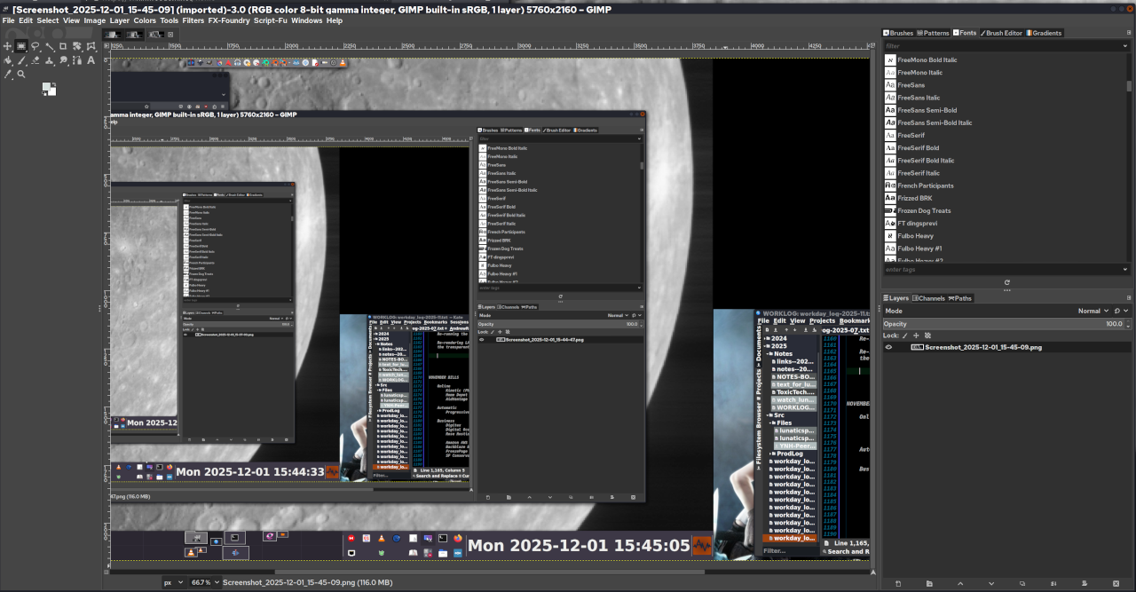This screenshot has height=592, width=1136.
Task: Select the Free Select lasso tool
Action: (35, 46)
